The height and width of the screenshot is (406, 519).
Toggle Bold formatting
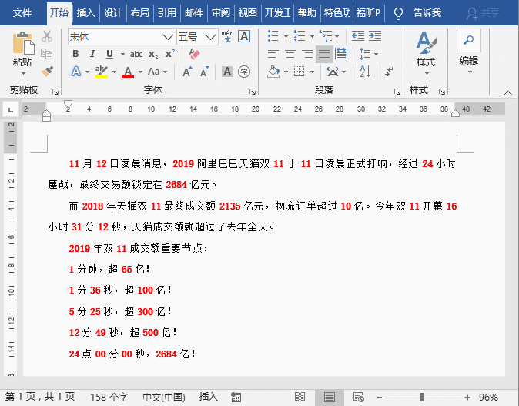pos(75,54)
